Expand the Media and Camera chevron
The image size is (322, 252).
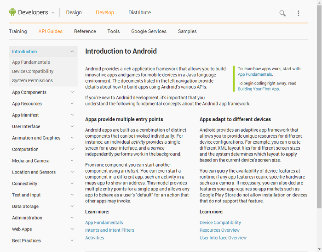[x=72, y=161]
